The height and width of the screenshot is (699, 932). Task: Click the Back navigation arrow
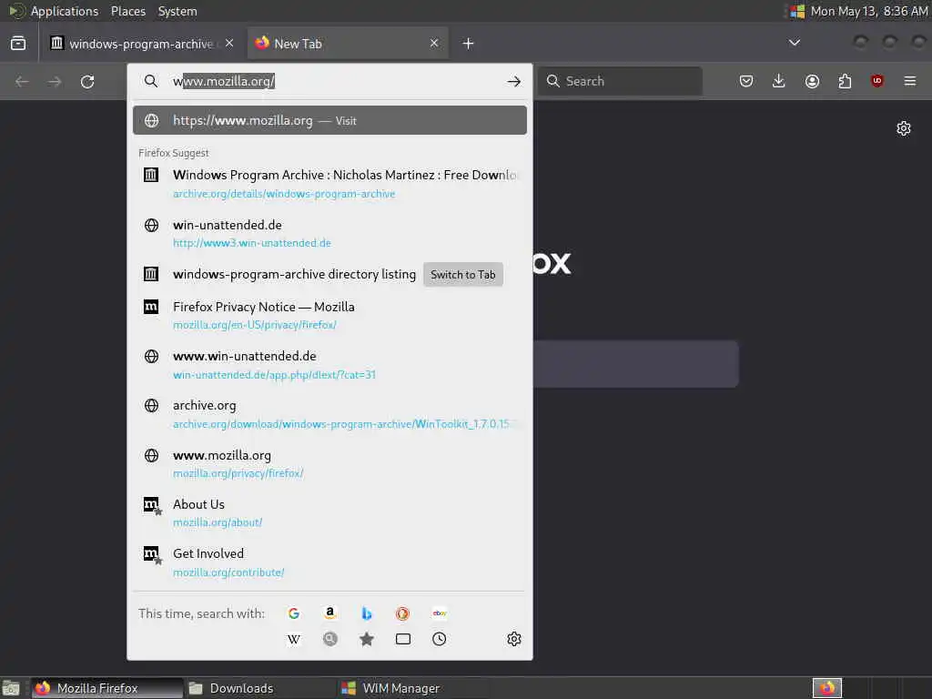22,81
